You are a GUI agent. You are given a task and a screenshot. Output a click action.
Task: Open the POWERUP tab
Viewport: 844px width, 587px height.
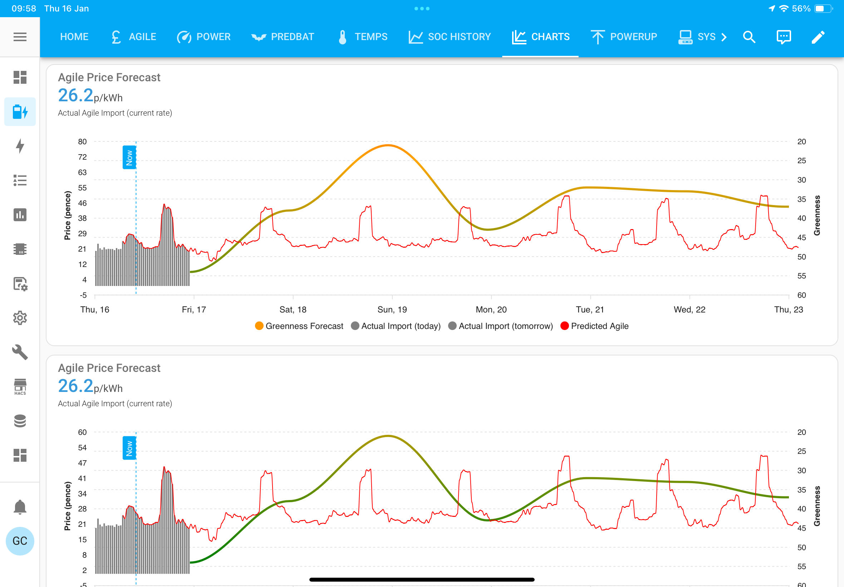coord(624,37)
